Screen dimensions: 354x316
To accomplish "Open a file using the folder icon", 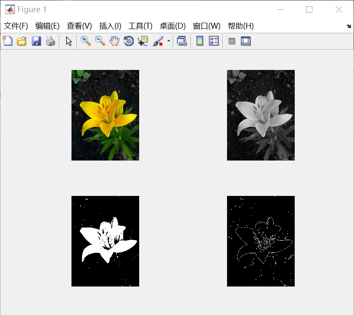I will [x=21, y=41].
